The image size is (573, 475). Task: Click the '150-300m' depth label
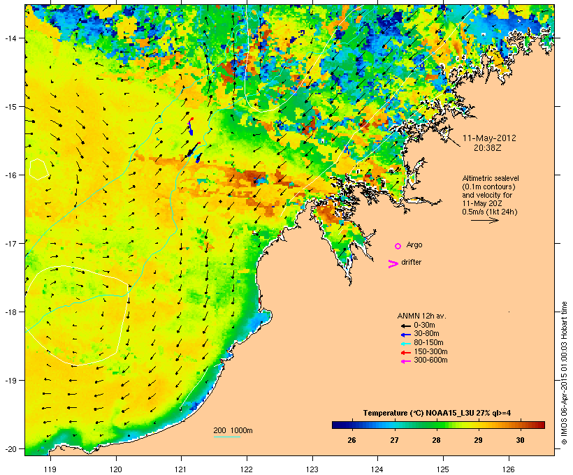[430, 352]
